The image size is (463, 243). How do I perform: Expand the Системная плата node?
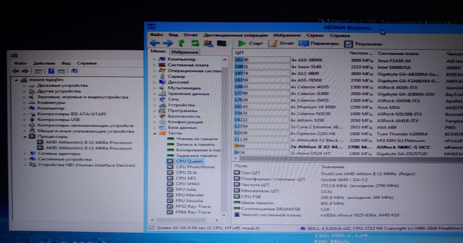click(x=154, y=65)
